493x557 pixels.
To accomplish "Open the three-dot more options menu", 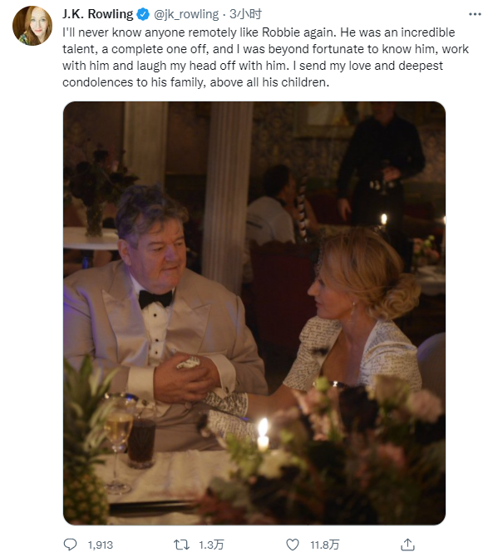I will [475, 14].
